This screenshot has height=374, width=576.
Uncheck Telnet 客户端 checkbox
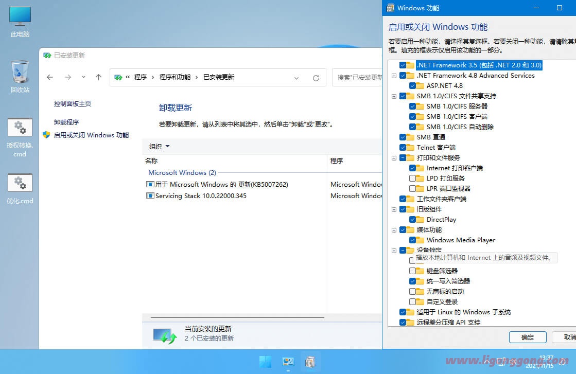[x=403, y=148]
